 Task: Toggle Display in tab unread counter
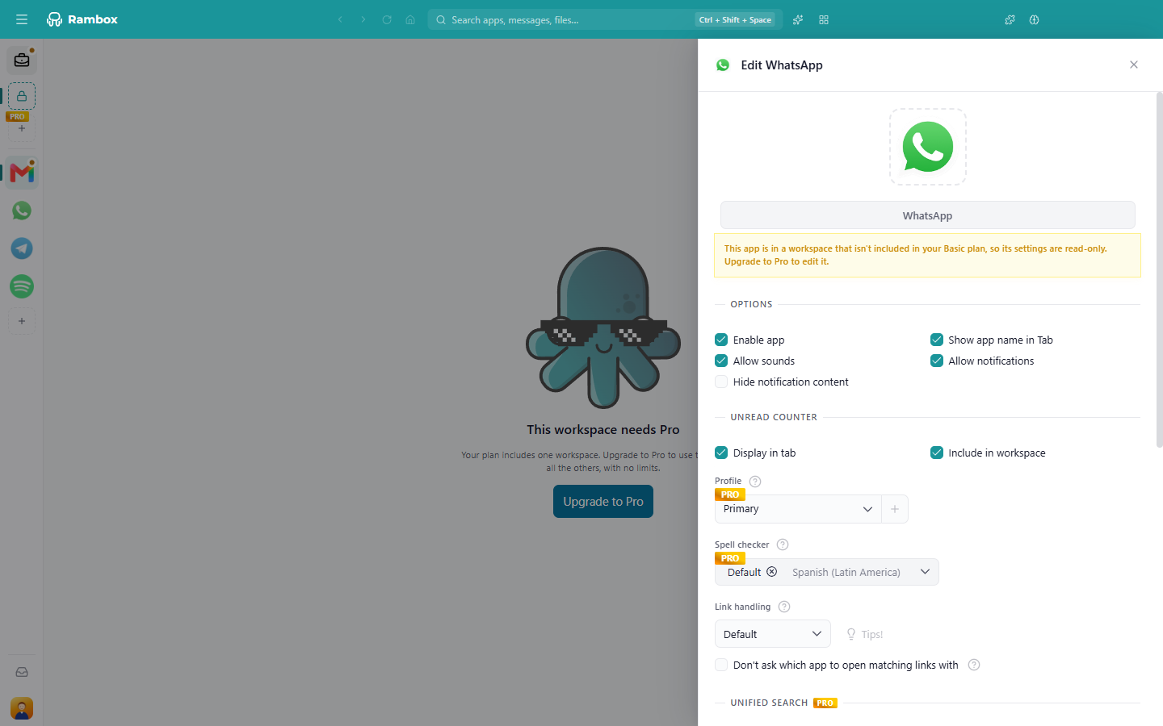point(721,453)
